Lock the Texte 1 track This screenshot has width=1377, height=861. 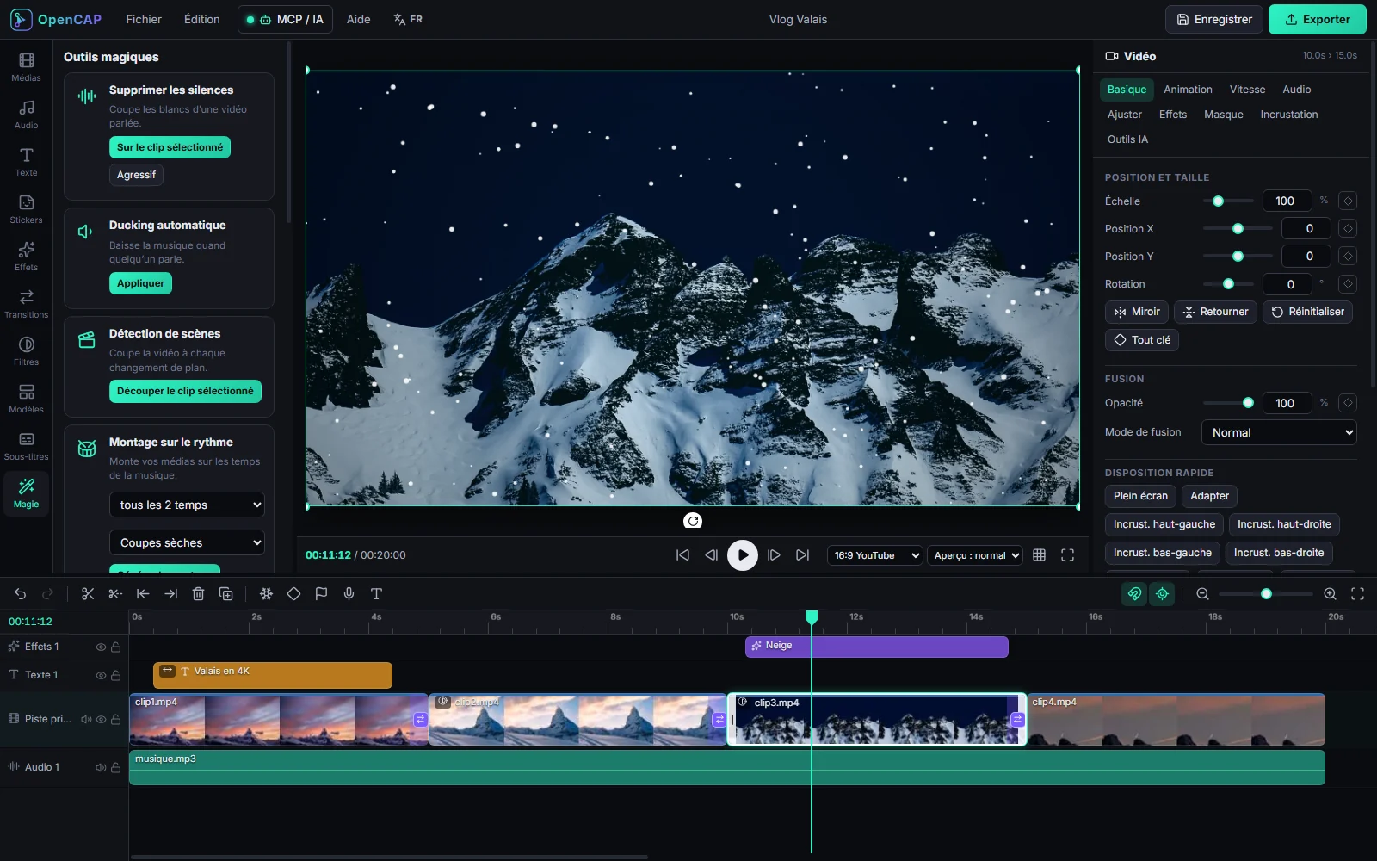pyautogui.click(x=115, y=676)
